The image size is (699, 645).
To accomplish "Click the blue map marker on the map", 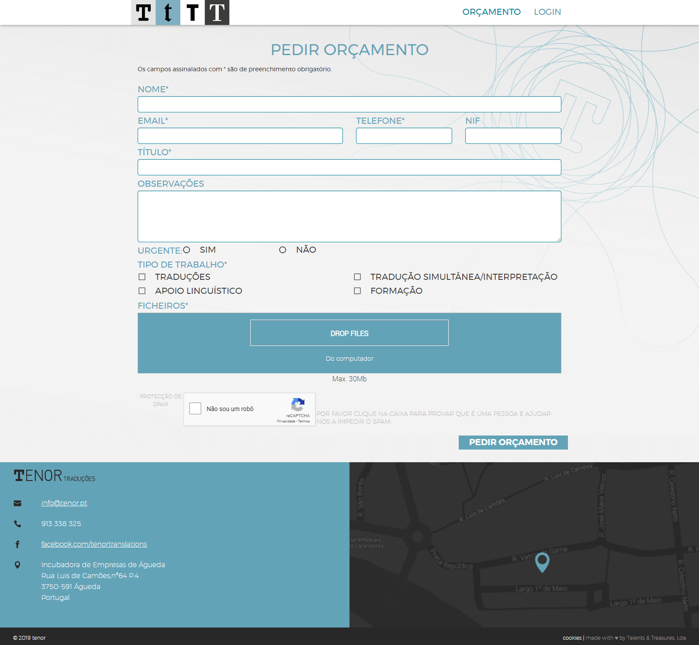I will click(542, 563).
